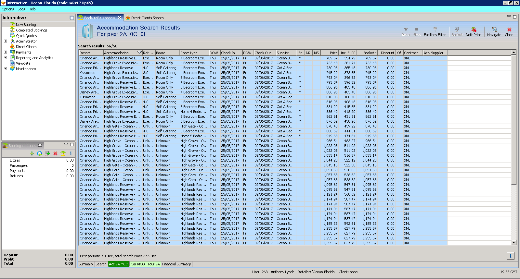Click the Basket cart toolbar icon

pos(457,32)
